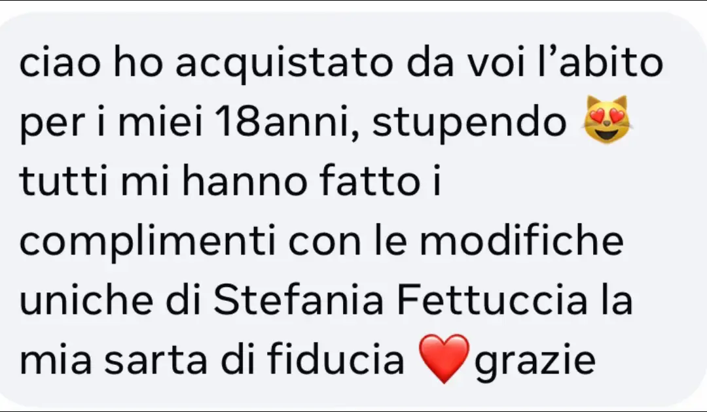Click the word "ciao" in the message

click(60, 63)
